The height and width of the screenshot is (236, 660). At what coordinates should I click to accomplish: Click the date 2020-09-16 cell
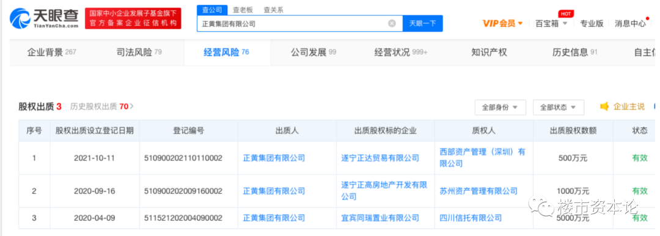coord(94,191)
